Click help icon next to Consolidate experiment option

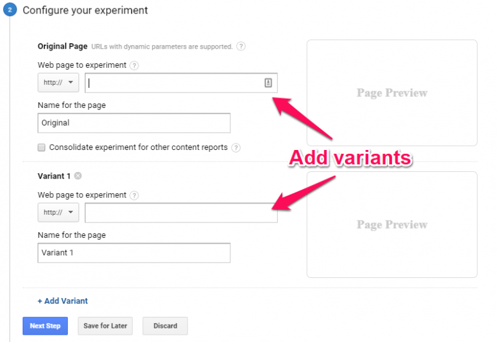[x=236, y=148]
